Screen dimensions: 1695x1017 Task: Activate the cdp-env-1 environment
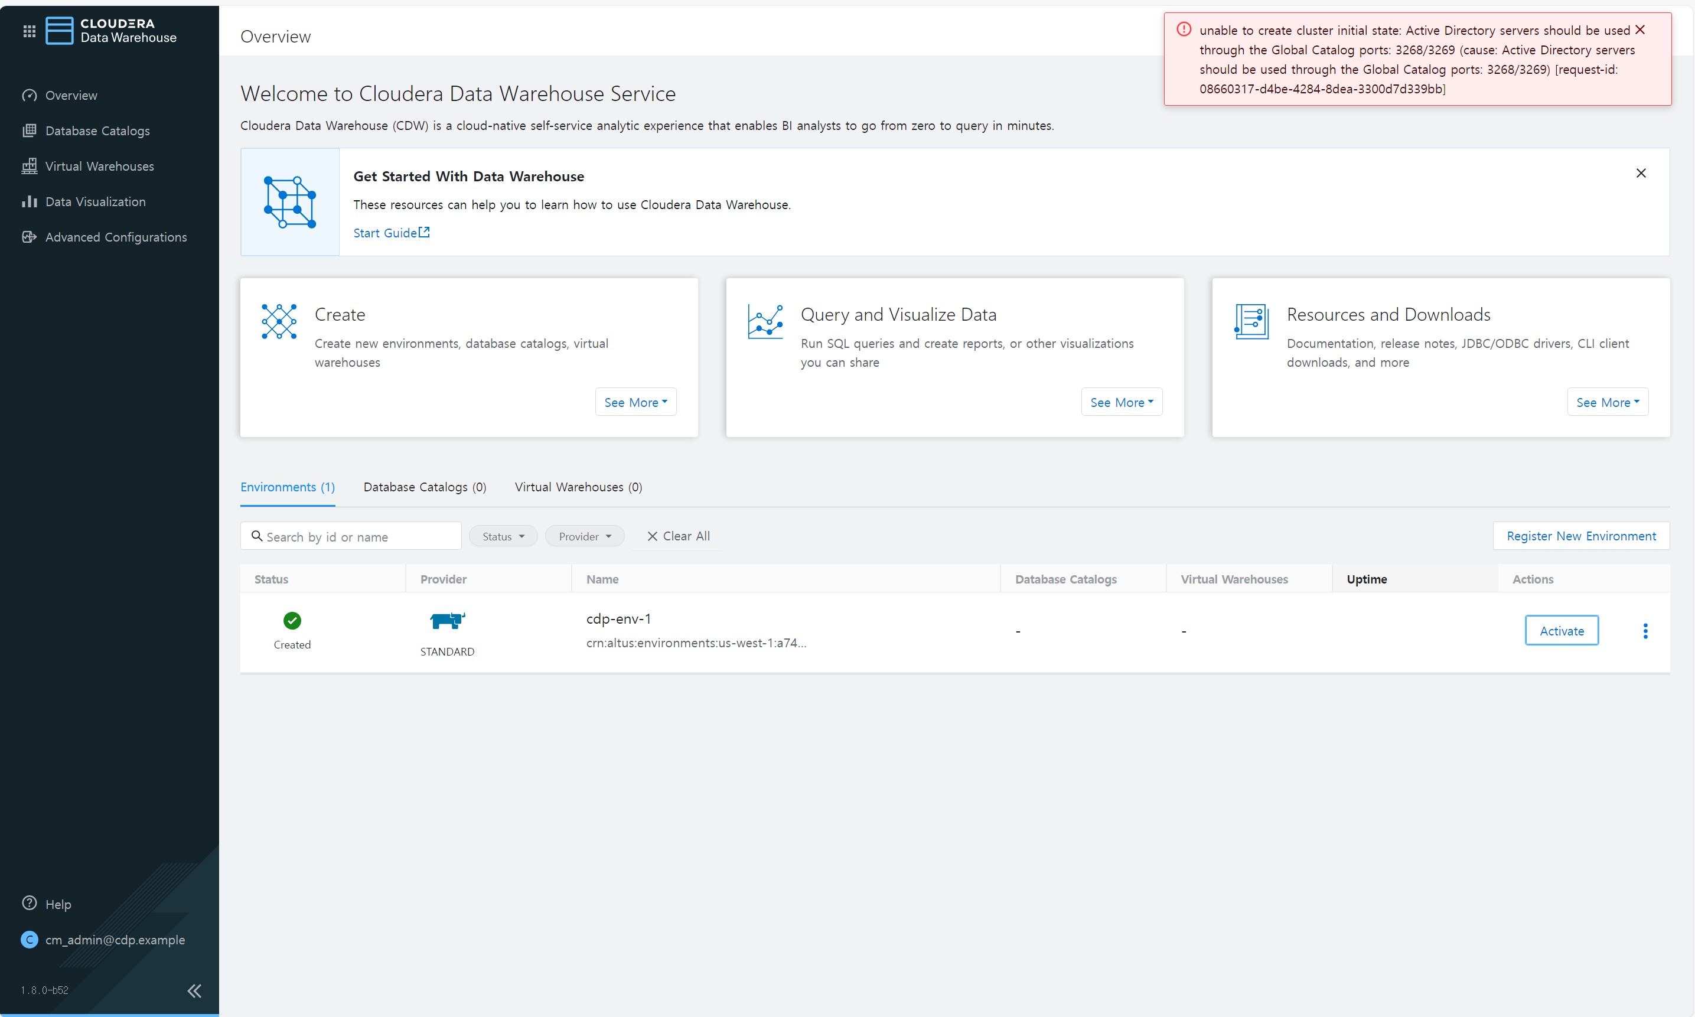[1561, 631]
